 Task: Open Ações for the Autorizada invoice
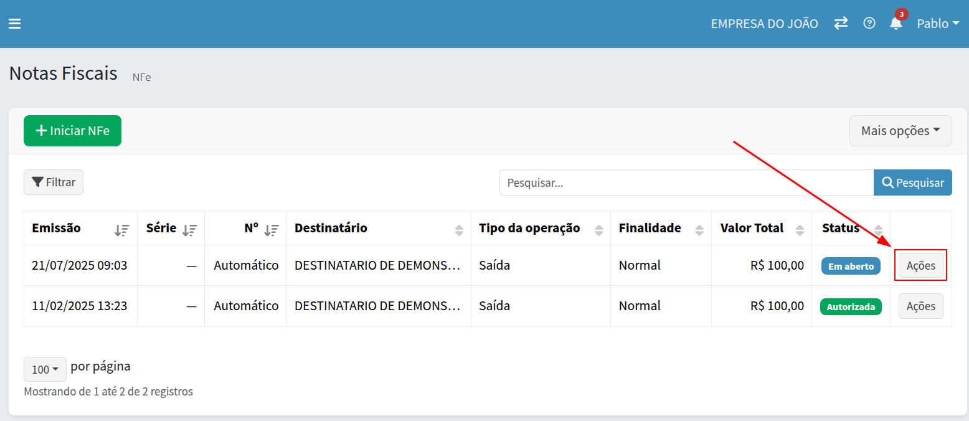point(920,306)
